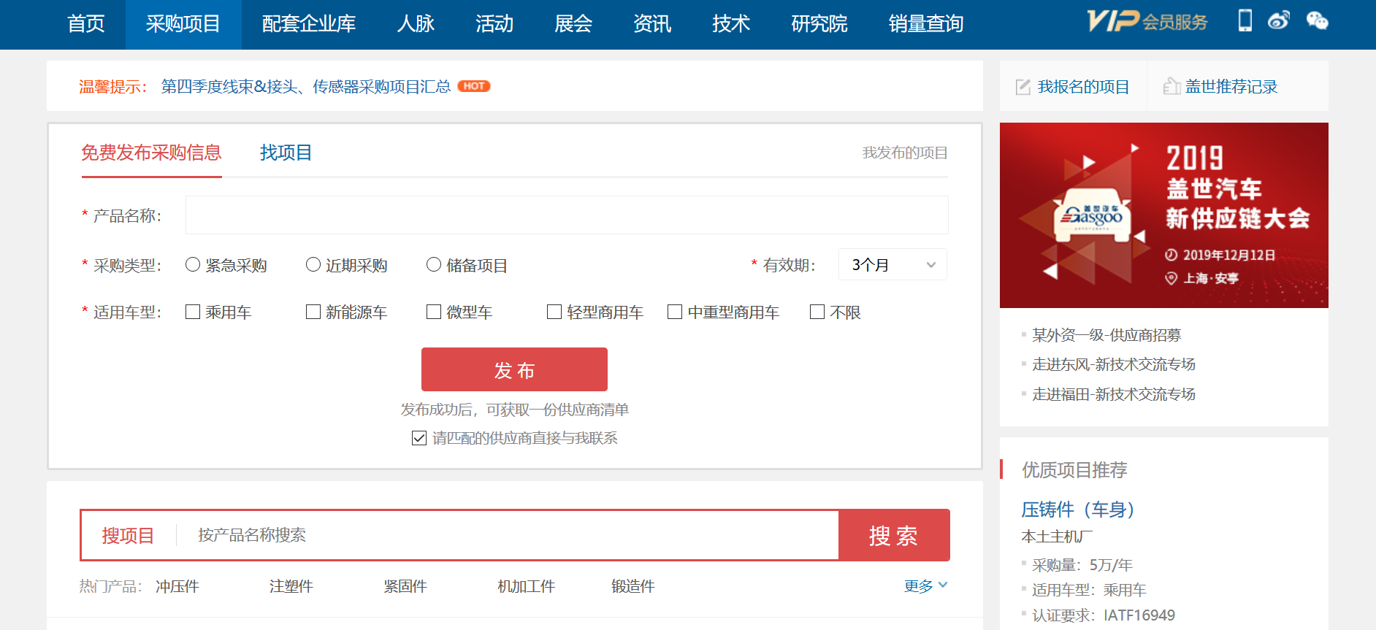The image size is (1376, 630).
Task: Open 采购项目 in the navigation bar
Action: point(183,24)
